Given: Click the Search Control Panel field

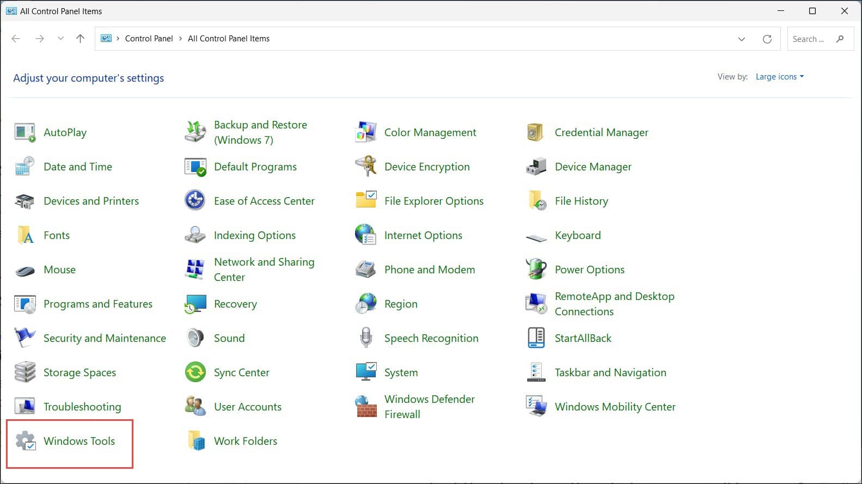Looking at the screenshot, I should [821, 39].
